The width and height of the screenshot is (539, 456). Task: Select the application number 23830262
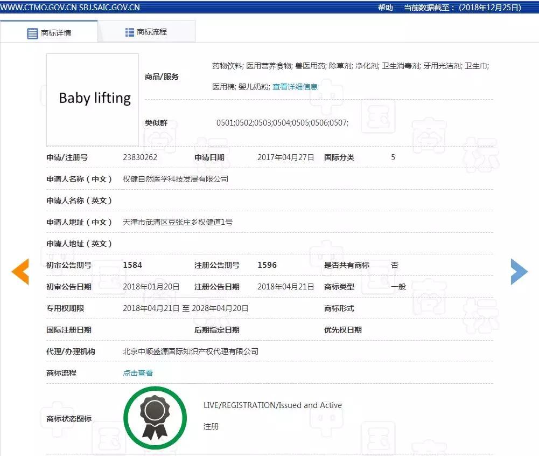(x=140, y=157)
